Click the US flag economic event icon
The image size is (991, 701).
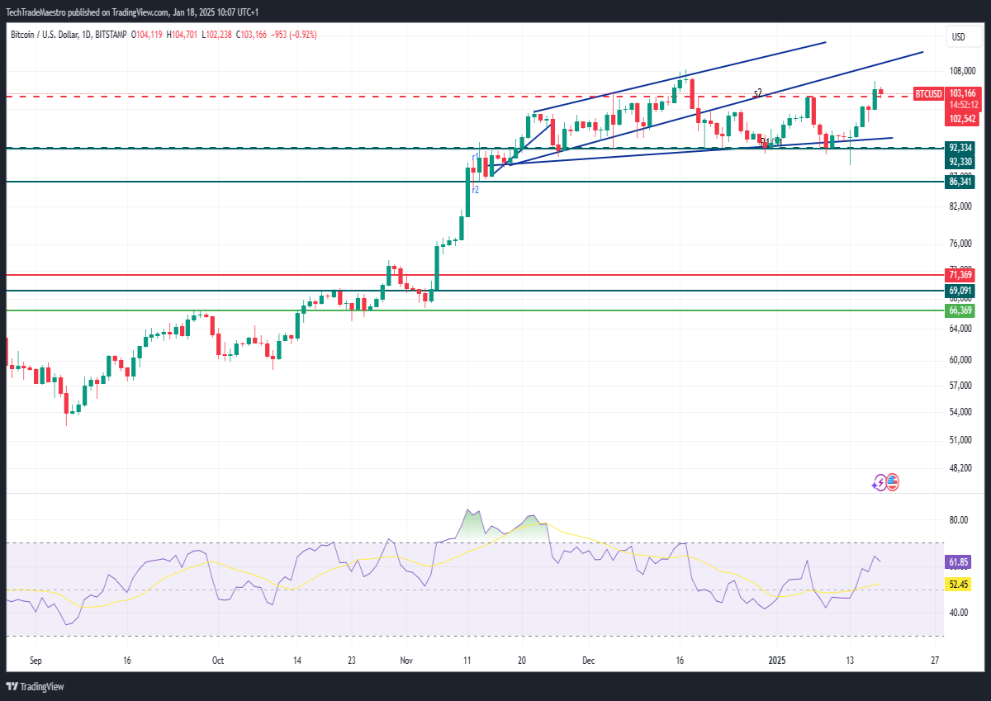892,482
